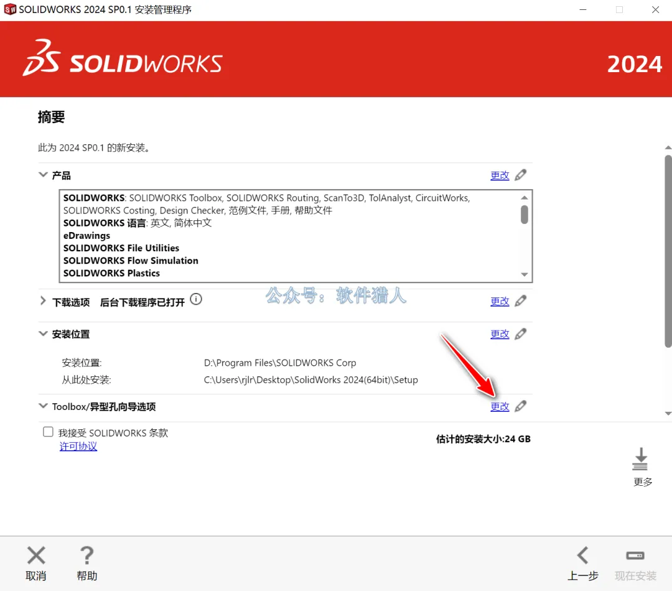
Task: Collapse the Toolbox/异型孔向导选项 chevron
Action: click(43, 406)
